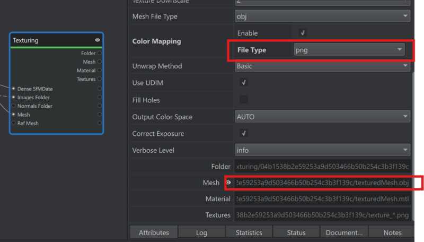Switch to the Attributes tab
424x242 pixels.
point(154,232)
